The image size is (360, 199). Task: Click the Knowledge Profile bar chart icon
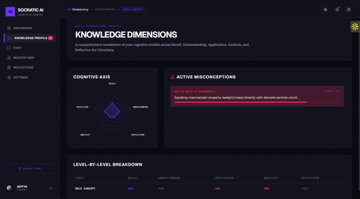(x=10, y=38)
